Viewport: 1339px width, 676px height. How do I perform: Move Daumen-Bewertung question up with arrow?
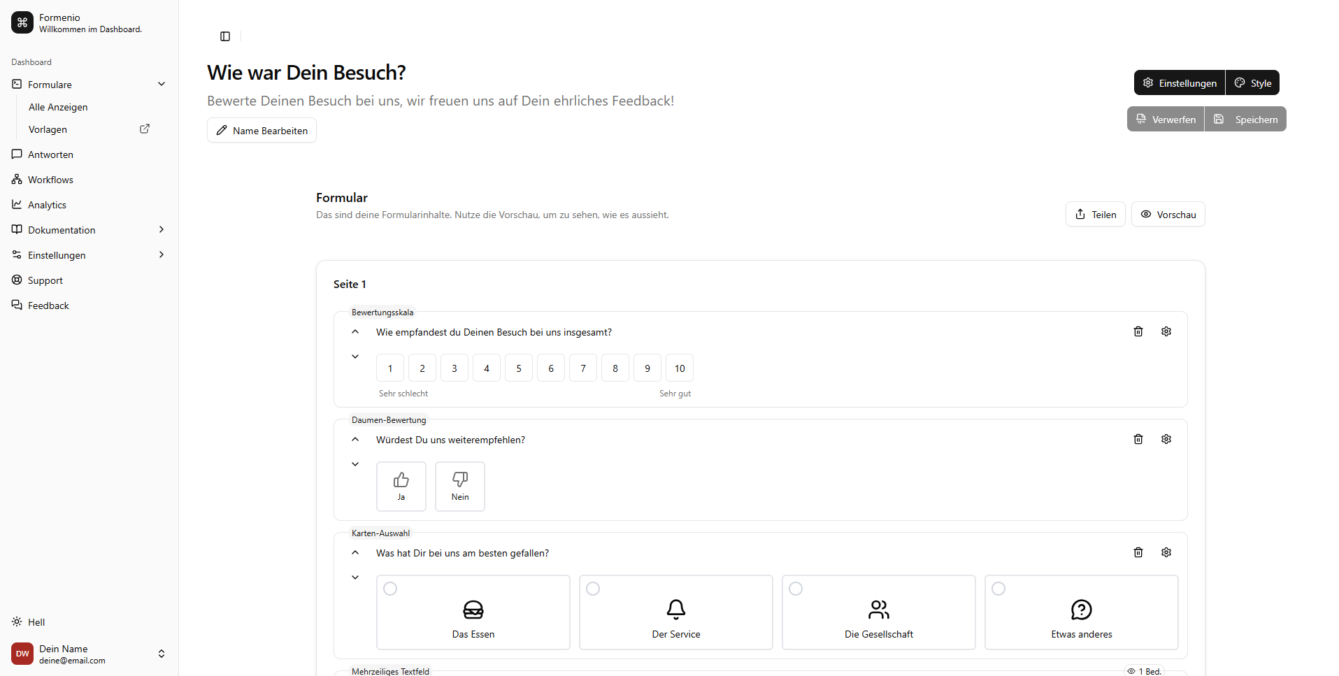355,439
